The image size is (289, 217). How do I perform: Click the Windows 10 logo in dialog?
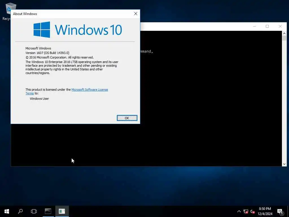78,29
